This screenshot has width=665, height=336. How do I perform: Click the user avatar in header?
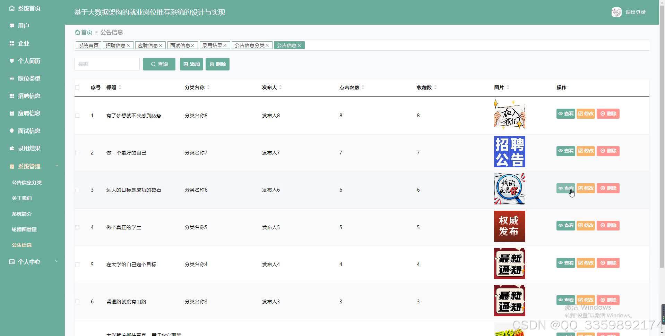[616, 12]
